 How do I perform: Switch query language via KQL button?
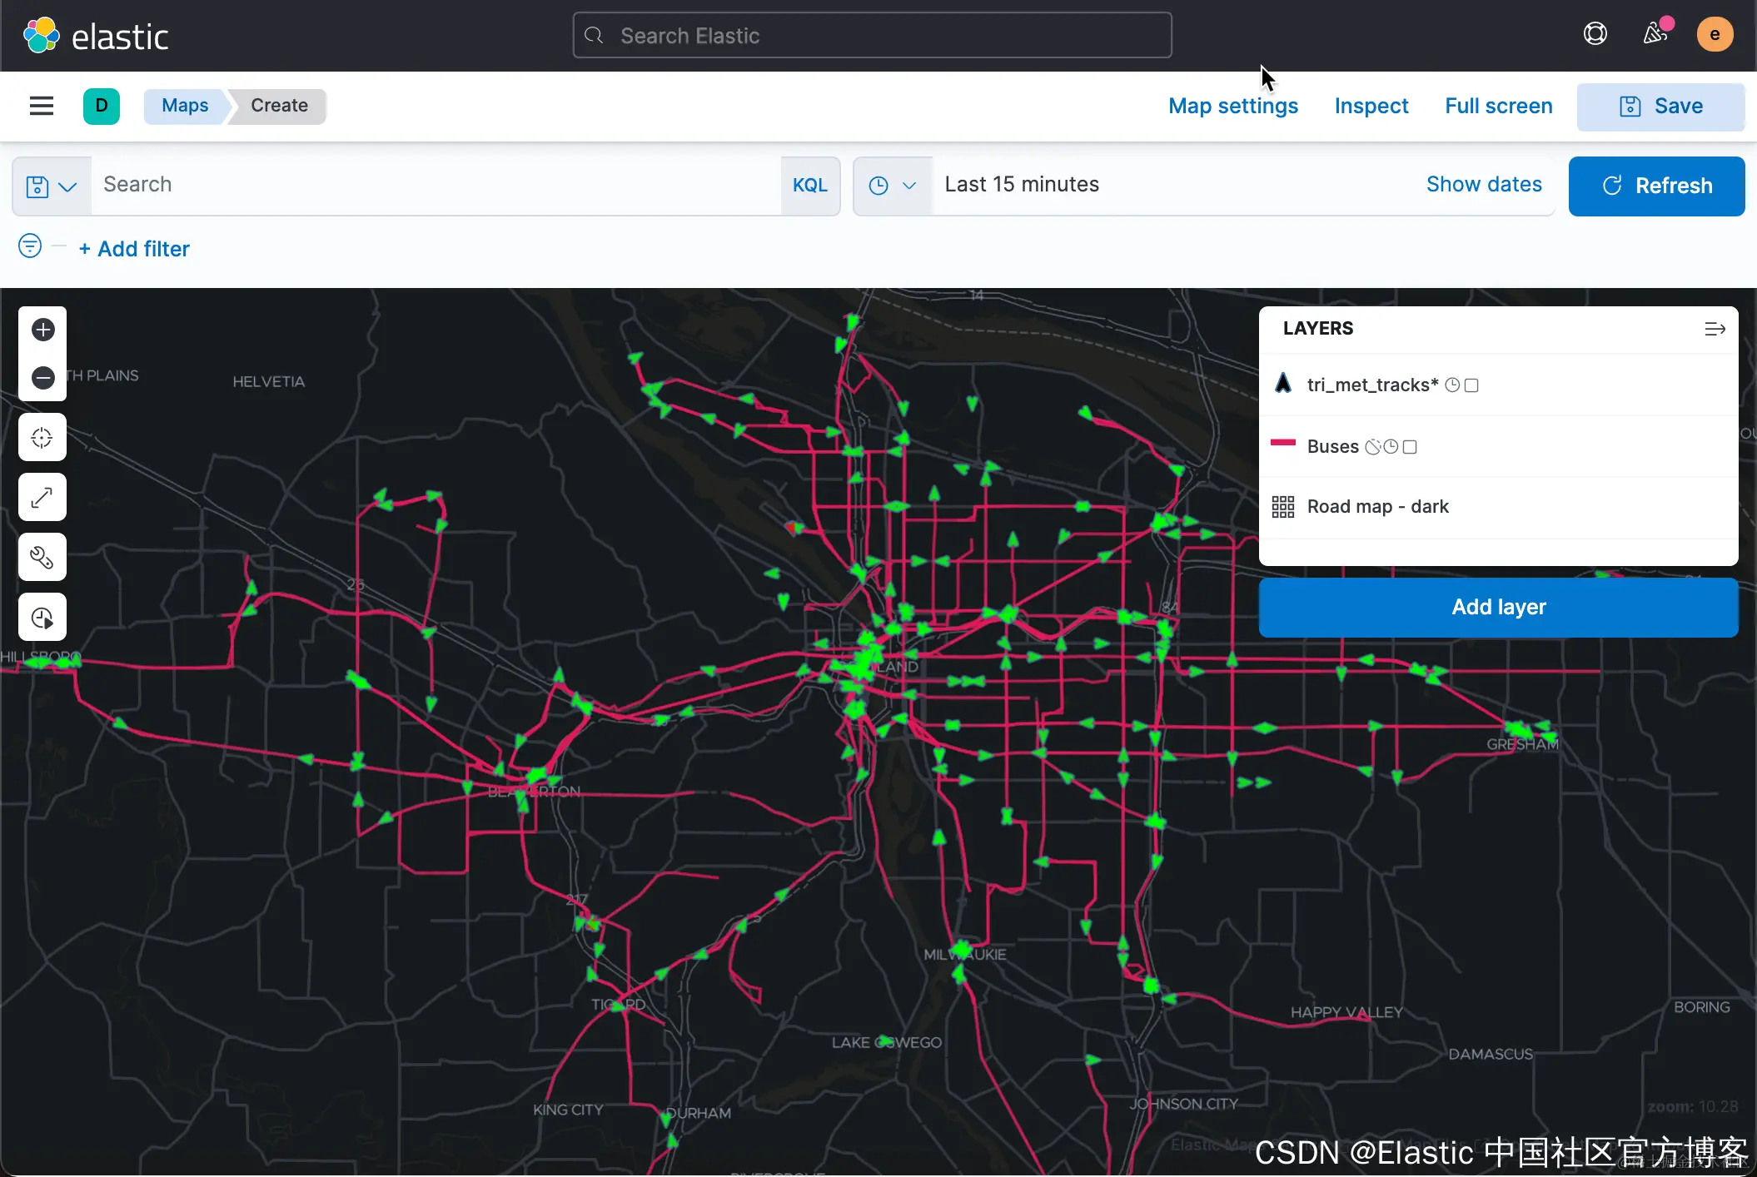(809, 186)
